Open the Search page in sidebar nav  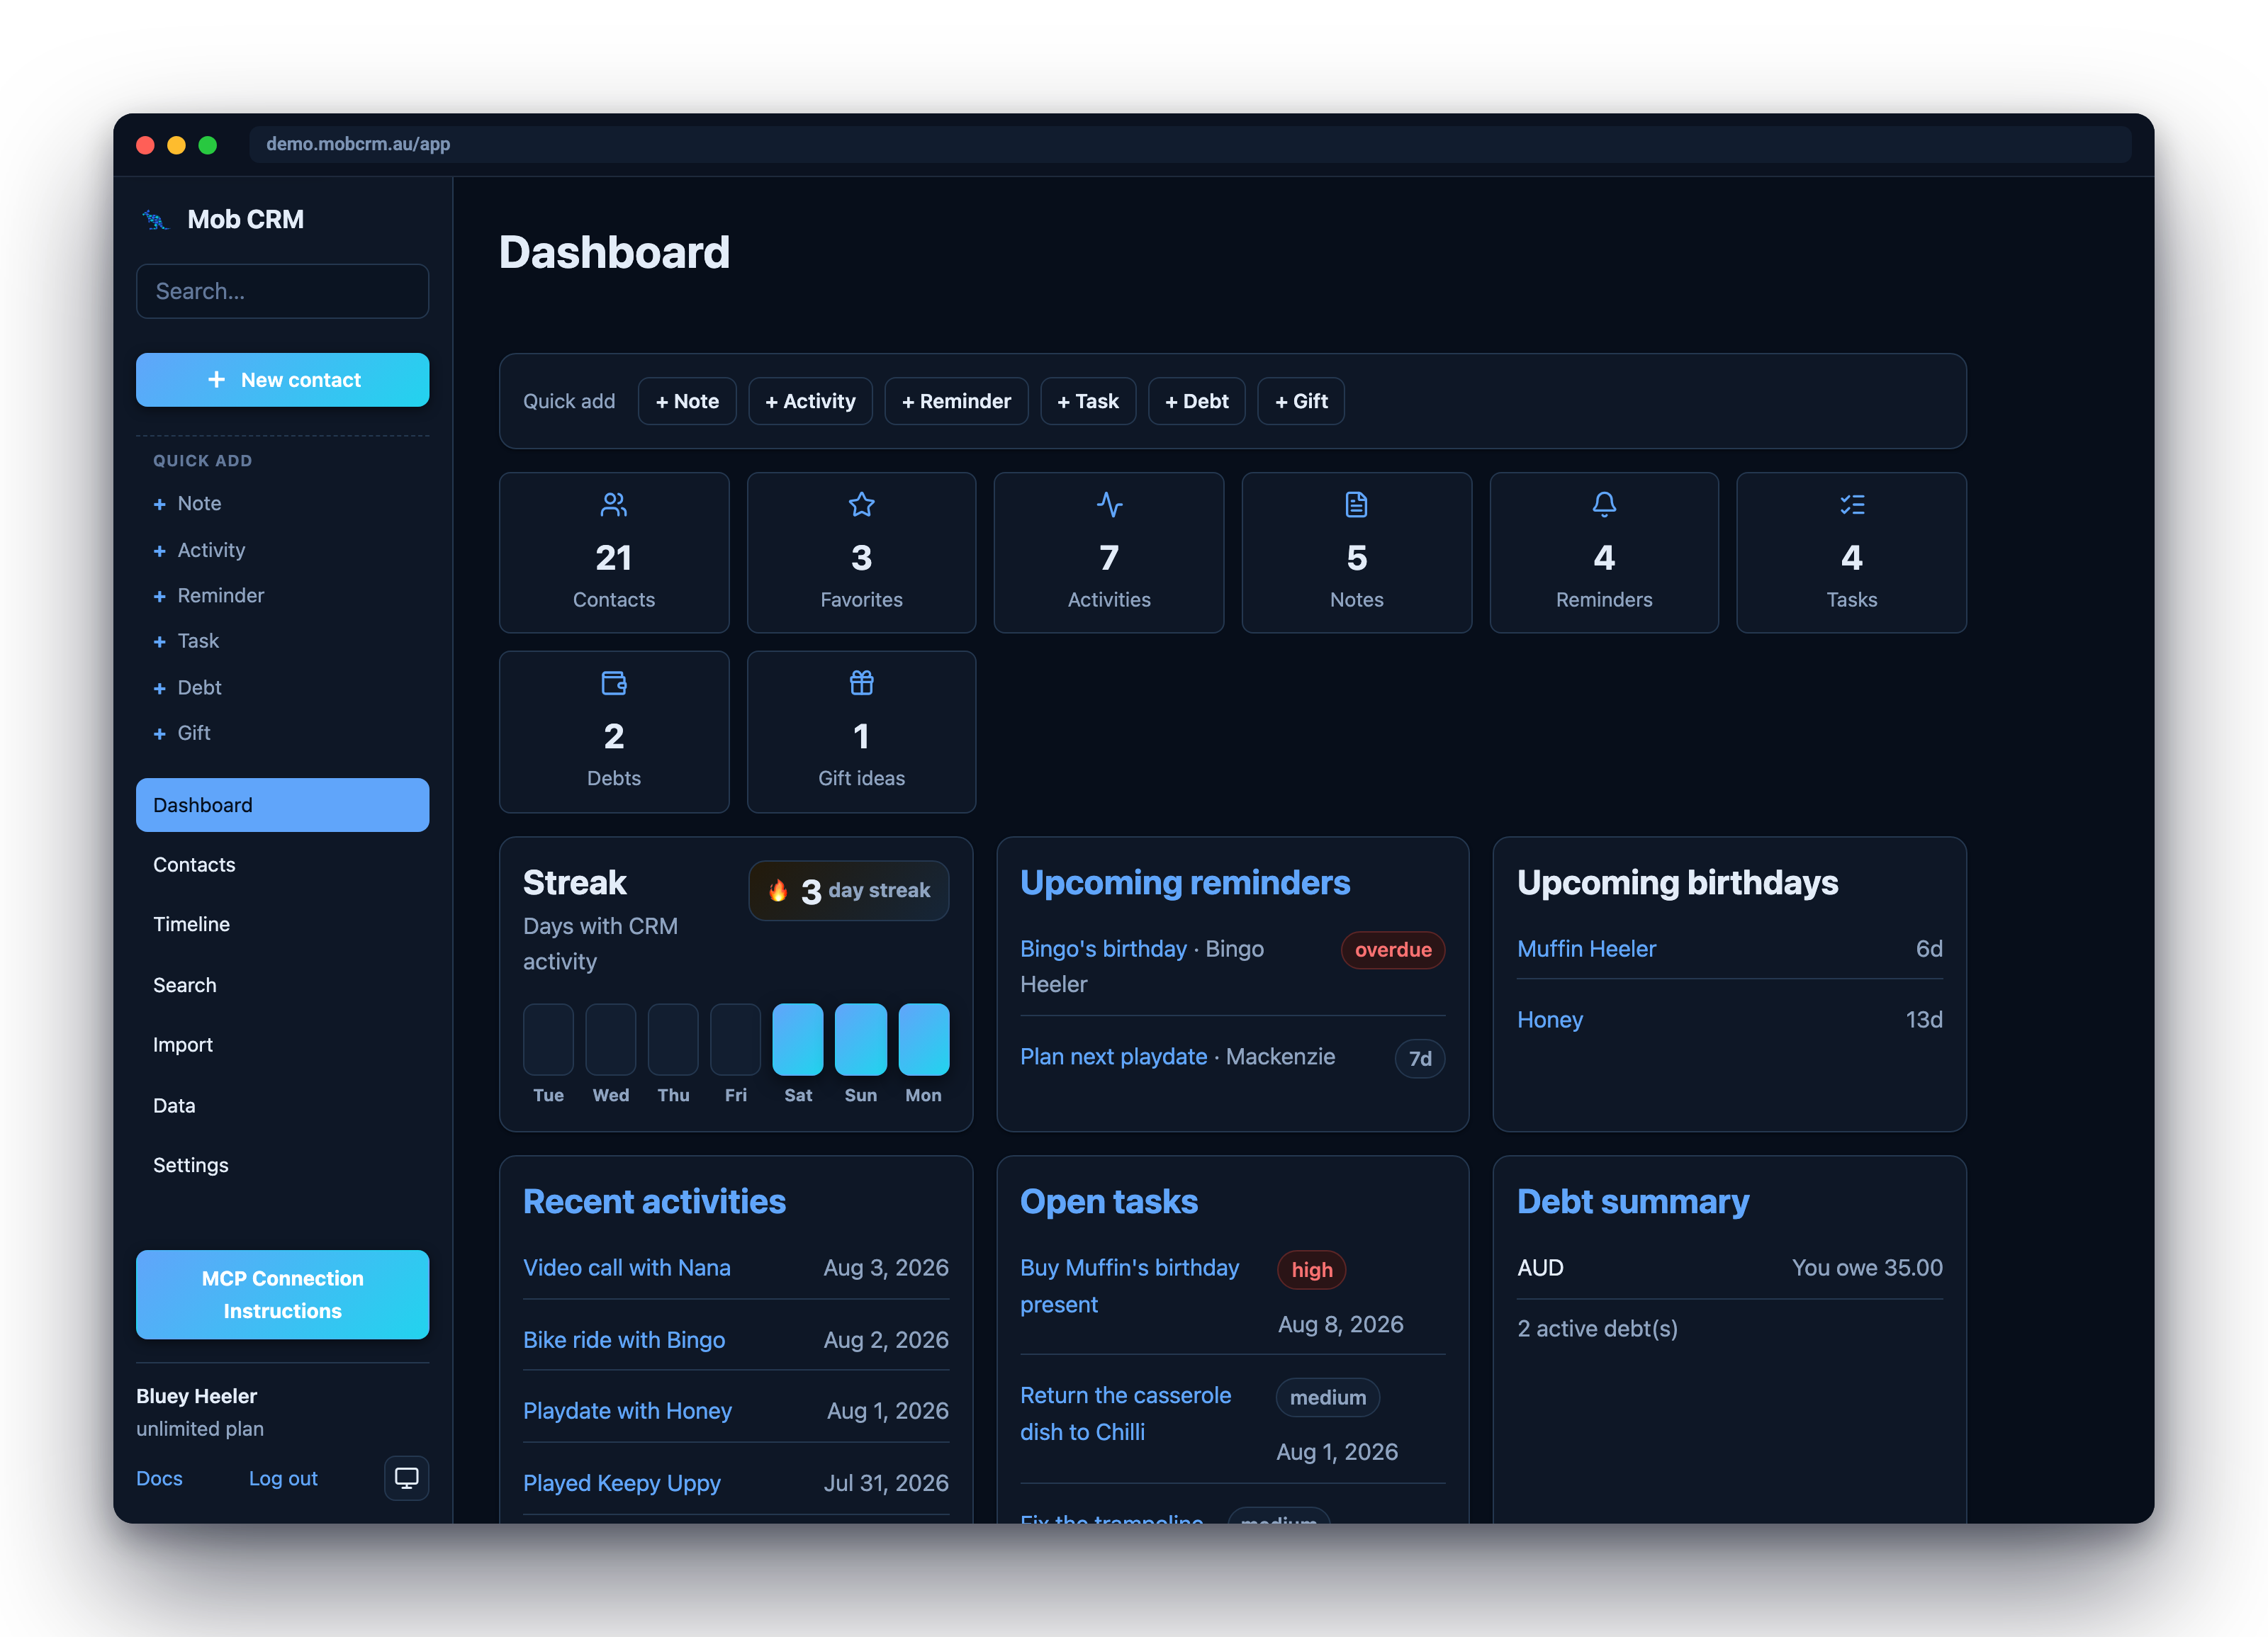282,985
